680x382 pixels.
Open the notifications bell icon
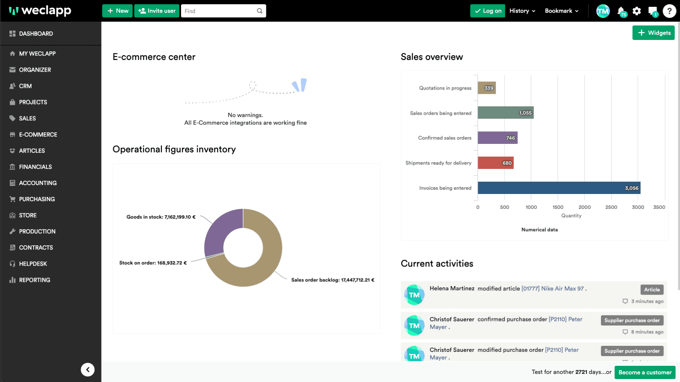620,11
